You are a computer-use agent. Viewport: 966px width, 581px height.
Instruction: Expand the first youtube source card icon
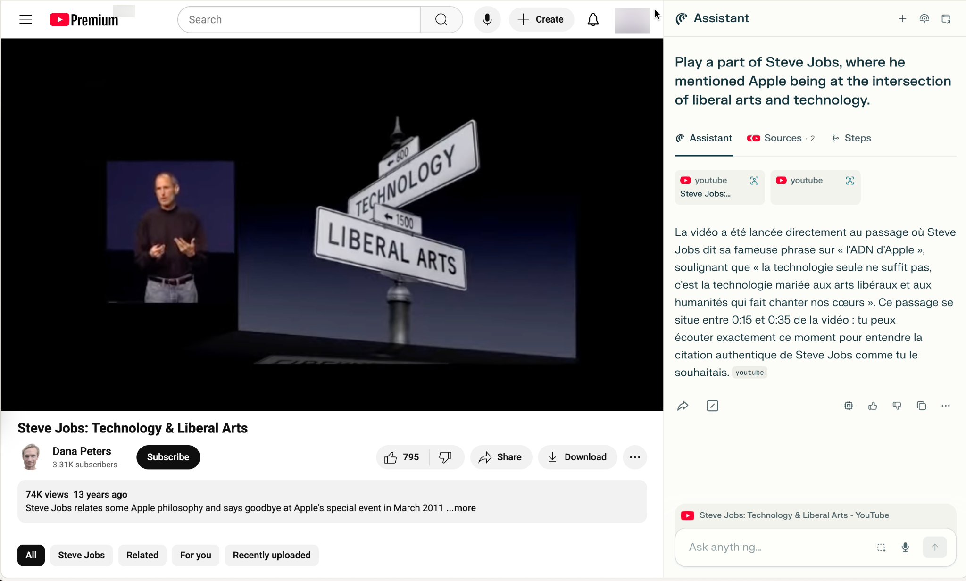[754, 181]
